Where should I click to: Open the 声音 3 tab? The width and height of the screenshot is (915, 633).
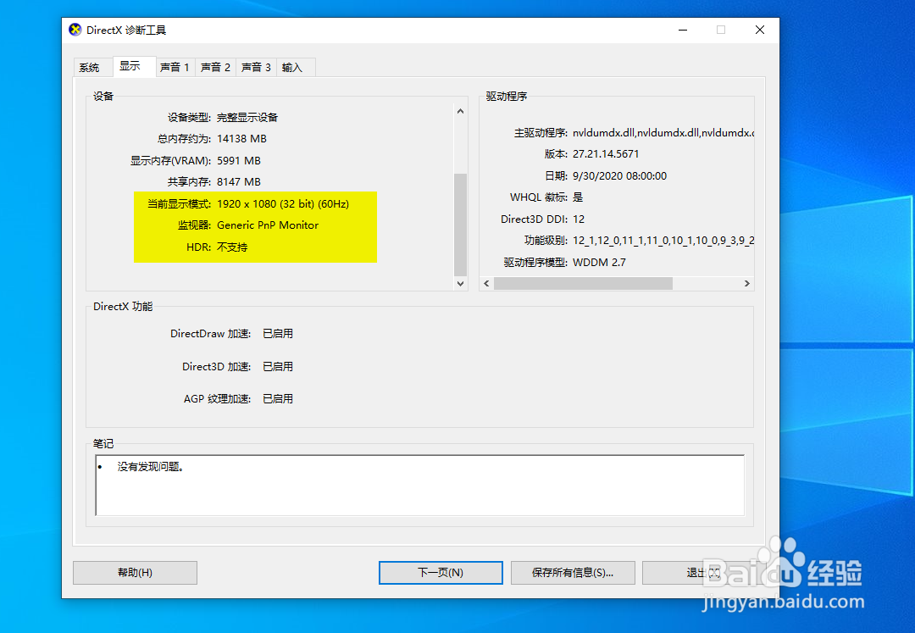256,68
